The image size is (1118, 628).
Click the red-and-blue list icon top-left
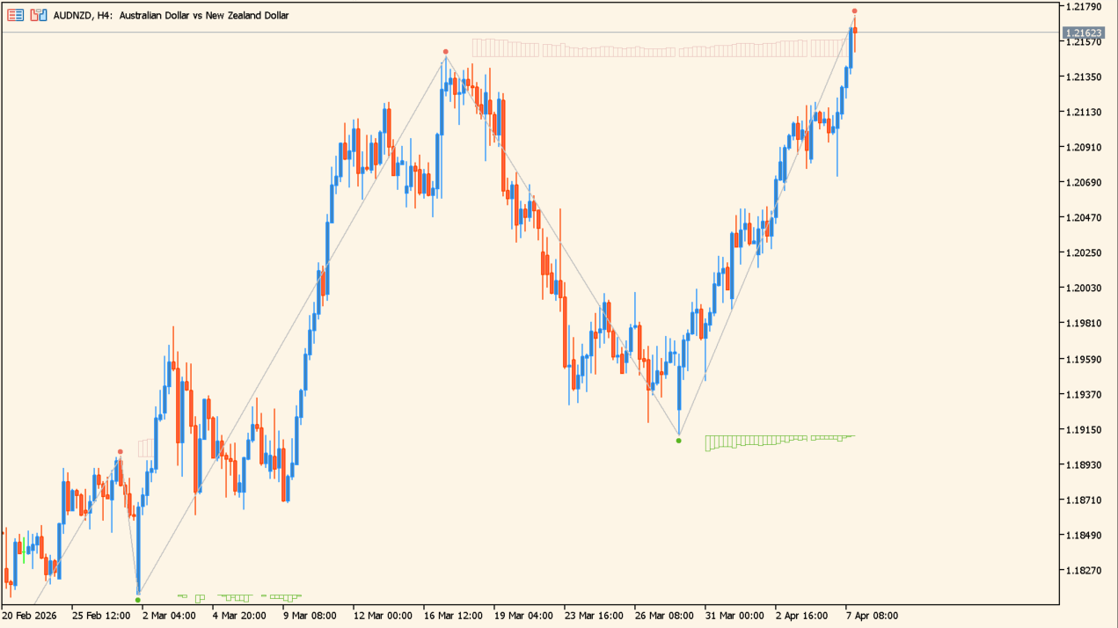(15, 15)
